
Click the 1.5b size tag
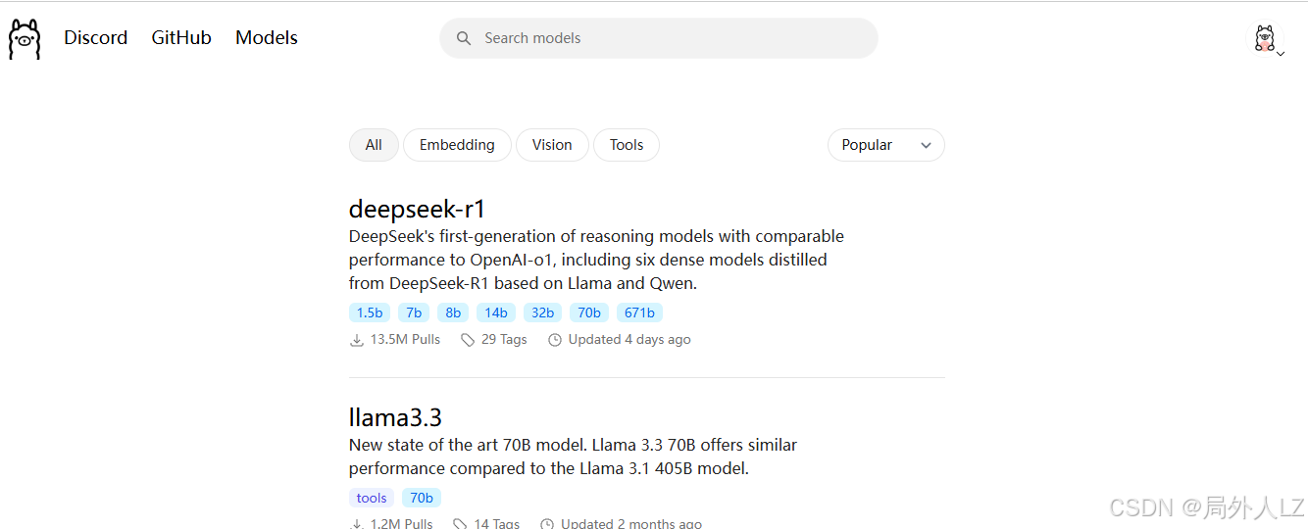370,313
